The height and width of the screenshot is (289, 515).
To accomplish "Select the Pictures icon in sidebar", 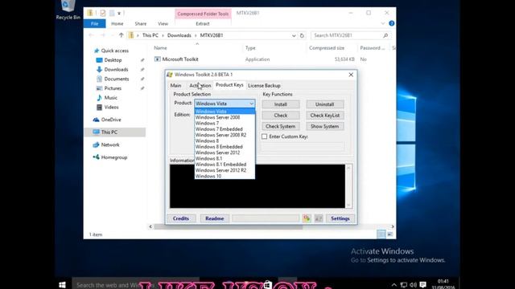I will [x=99, y=88].
